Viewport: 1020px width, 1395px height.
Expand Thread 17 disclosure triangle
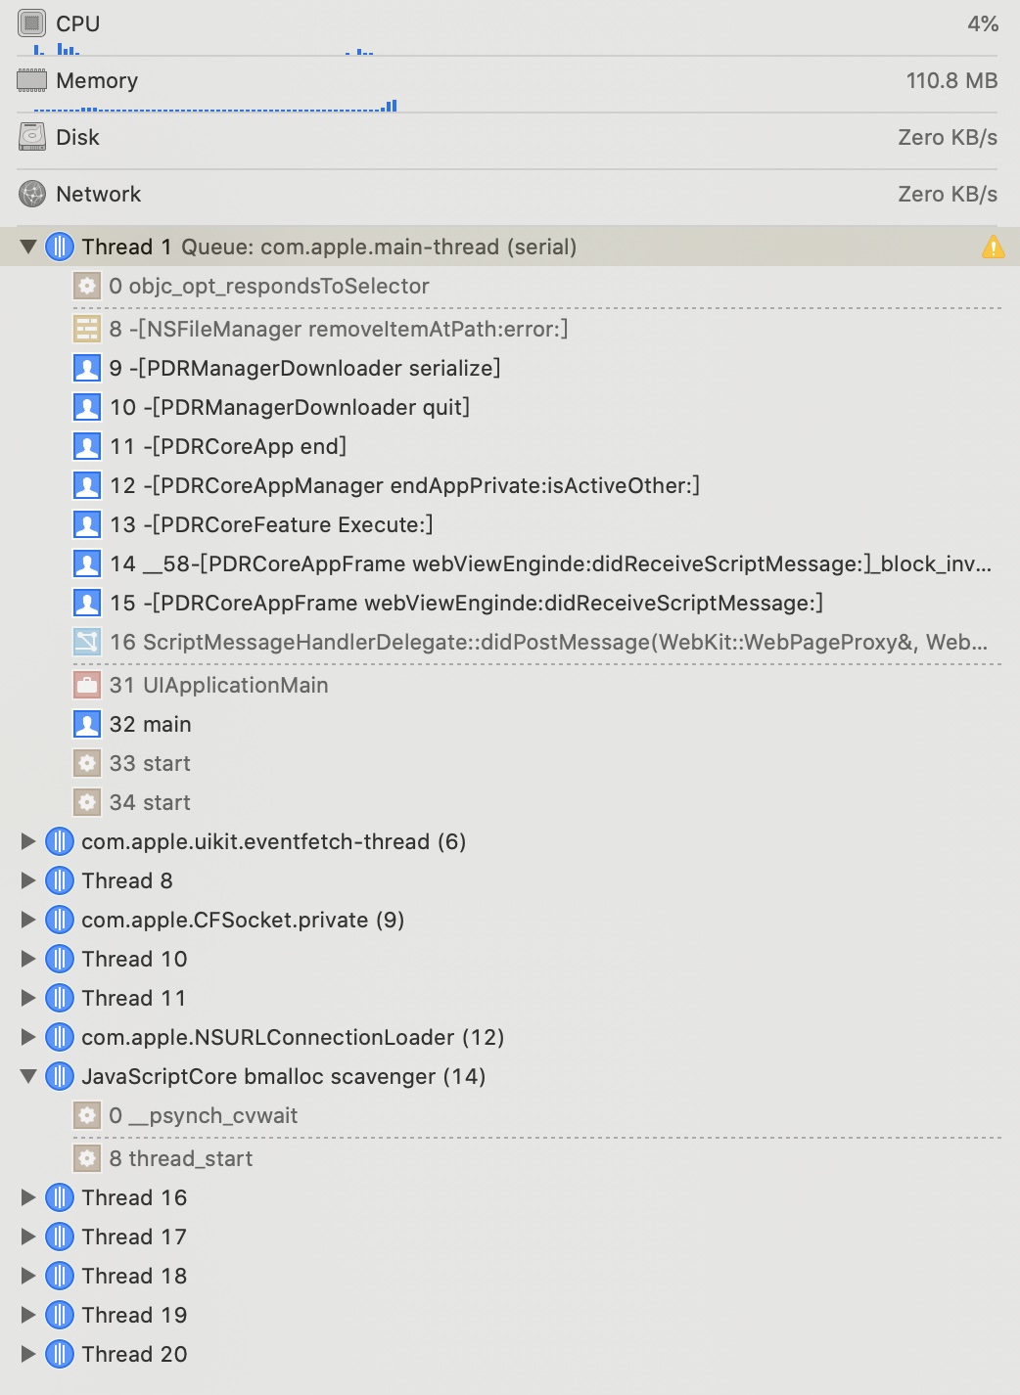(28, 1237)
